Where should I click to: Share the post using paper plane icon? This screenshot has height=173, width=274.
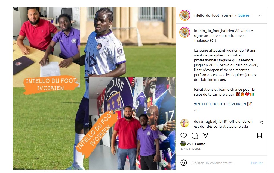(x=205, y=135)
